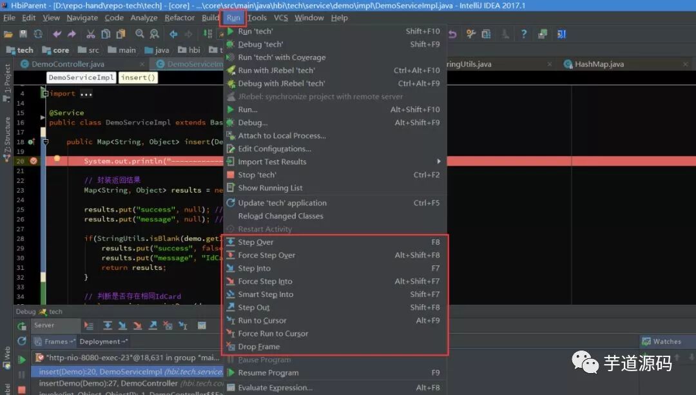Click Drop Frame icon in Debug toolbar
Image resolution: width=696 pixels, height=395 pixels.
coord(168,326)
